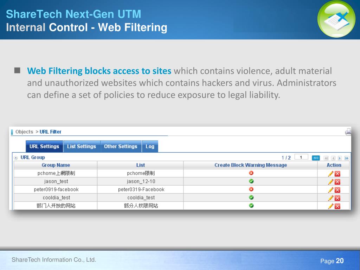Select the peter0319-Facebook list cell
Screen dimensions: 360x270
click(141, 189)
